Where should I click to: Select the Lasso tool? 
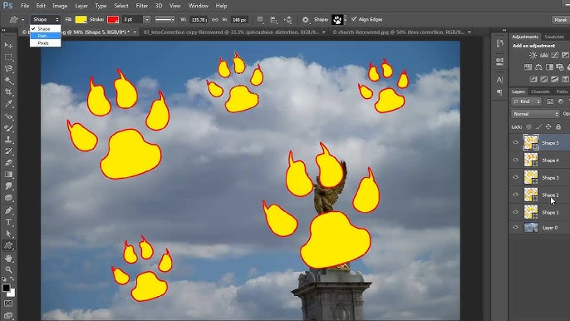[x=8, y=69]
